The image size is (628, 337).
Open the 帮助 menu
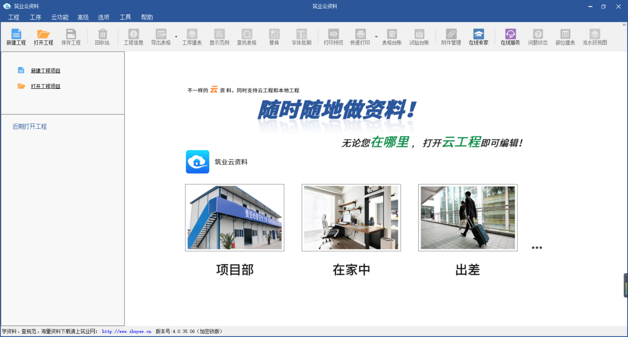[x=147, y=17]
